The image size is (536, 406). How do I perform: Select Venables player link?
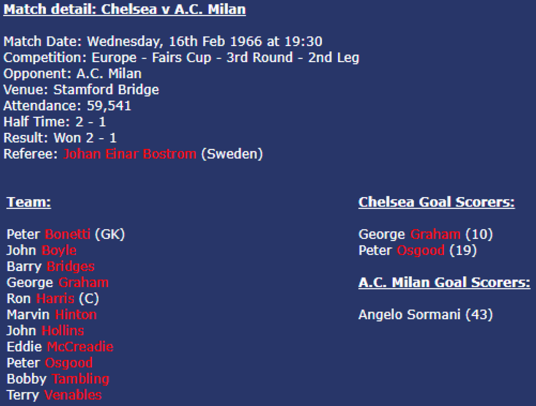[73, 395]
